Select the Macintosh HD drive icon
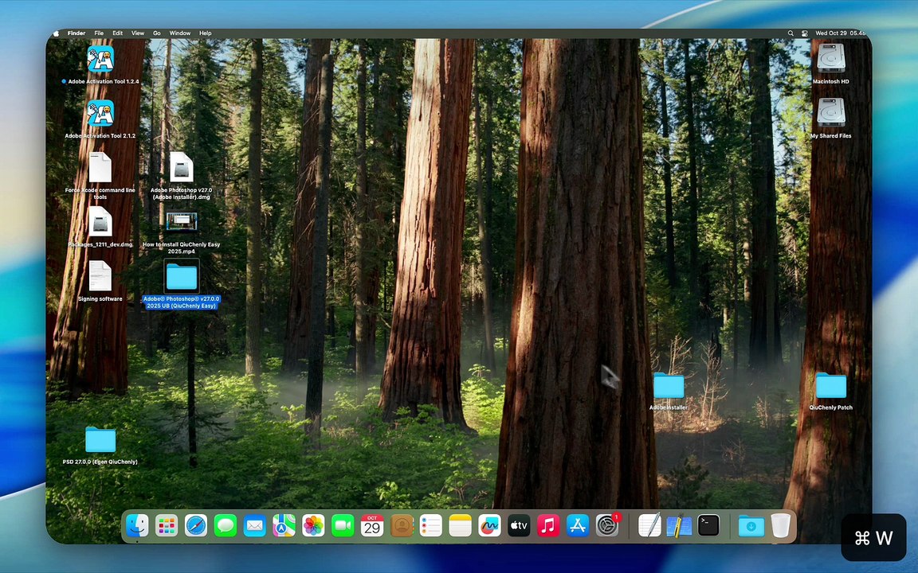 tap(830, 60)
